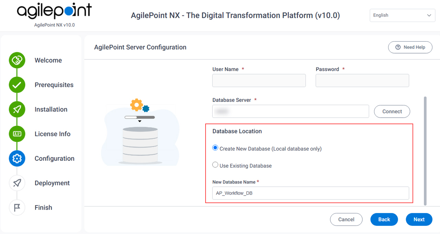Screen dimensions: 440x234
Task: Go to the Prerequisites step label
Action: (x=54, y=85)
